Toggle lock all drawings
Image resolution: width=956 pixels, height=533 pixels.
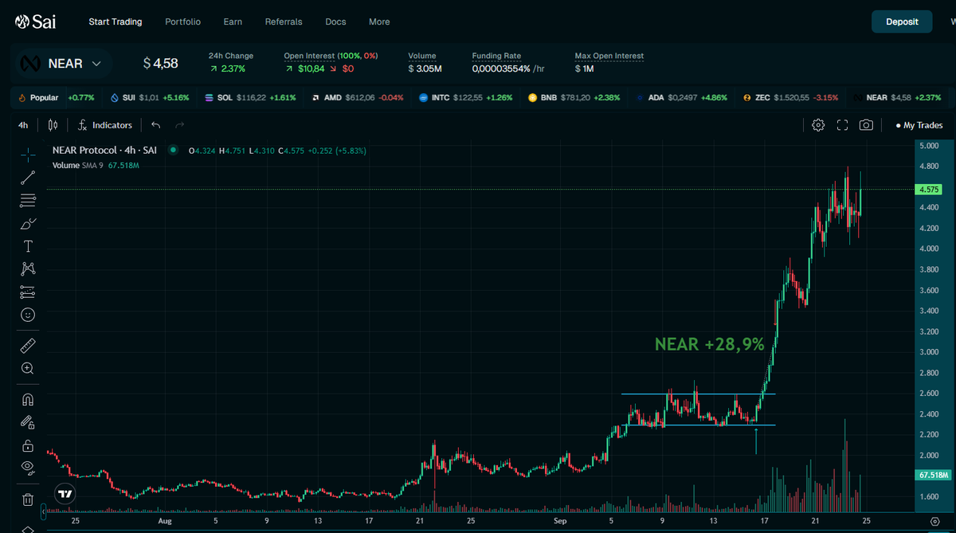pyautogui.click(x=28, y=445)
